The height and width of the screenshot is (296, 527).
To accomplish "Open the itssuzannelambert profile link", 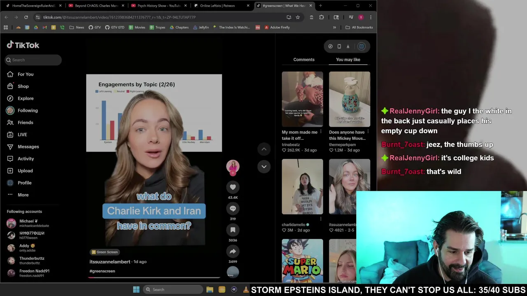I will pos(110,262).
